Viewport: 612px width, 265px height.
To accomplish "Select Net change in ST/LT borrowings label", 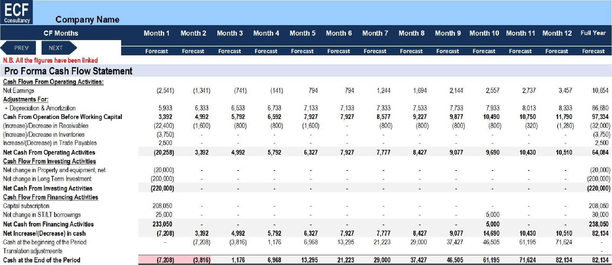I will pyautogui.click(x=42, y=215).
